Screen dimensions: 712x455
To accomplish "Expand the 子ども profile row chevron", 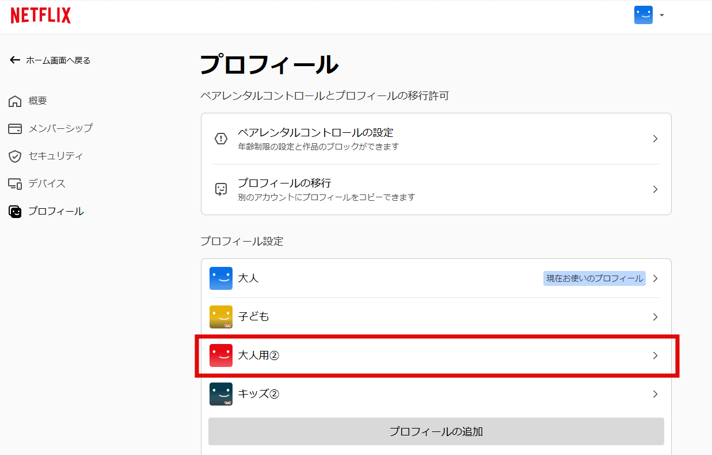I will [655, 317].
